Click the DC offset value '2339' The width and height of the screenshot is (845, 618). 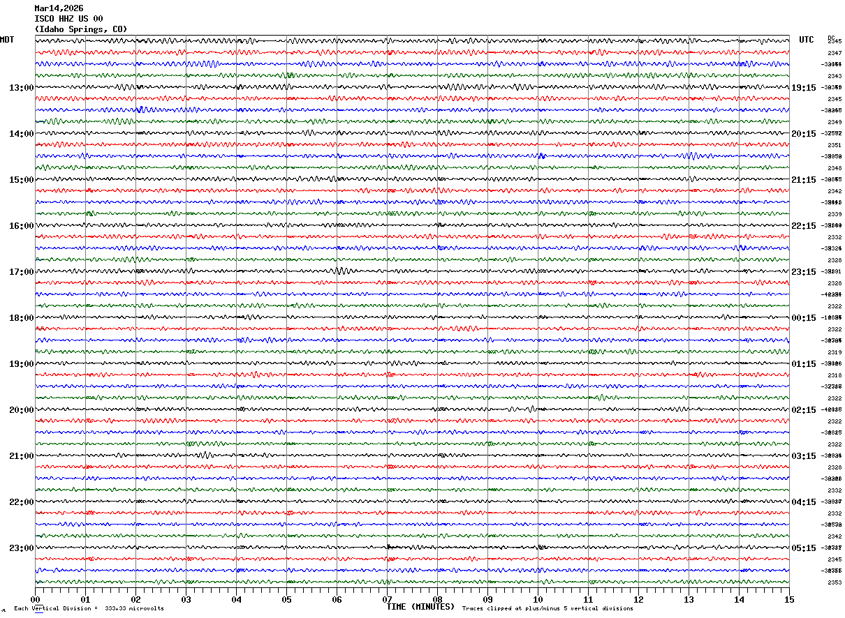coord(834,214)
